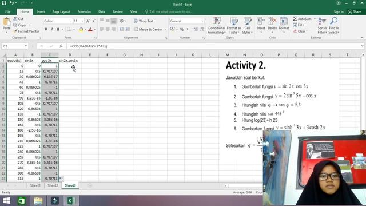
Task: Add a new sheet with plus button
Action: [90, 185]
